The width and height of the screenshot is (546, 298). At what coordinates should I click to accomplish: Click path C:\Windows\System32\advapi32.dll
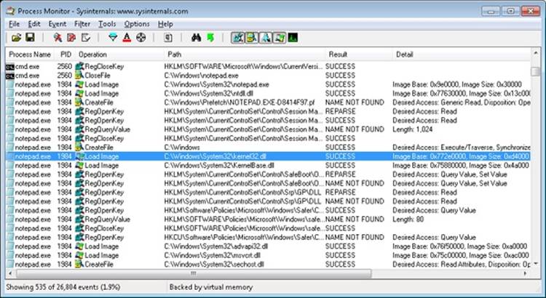coord(216,246)
